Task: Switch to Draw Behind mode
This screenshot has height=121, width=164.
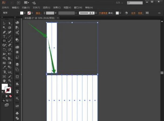Action: pos(7,101)
